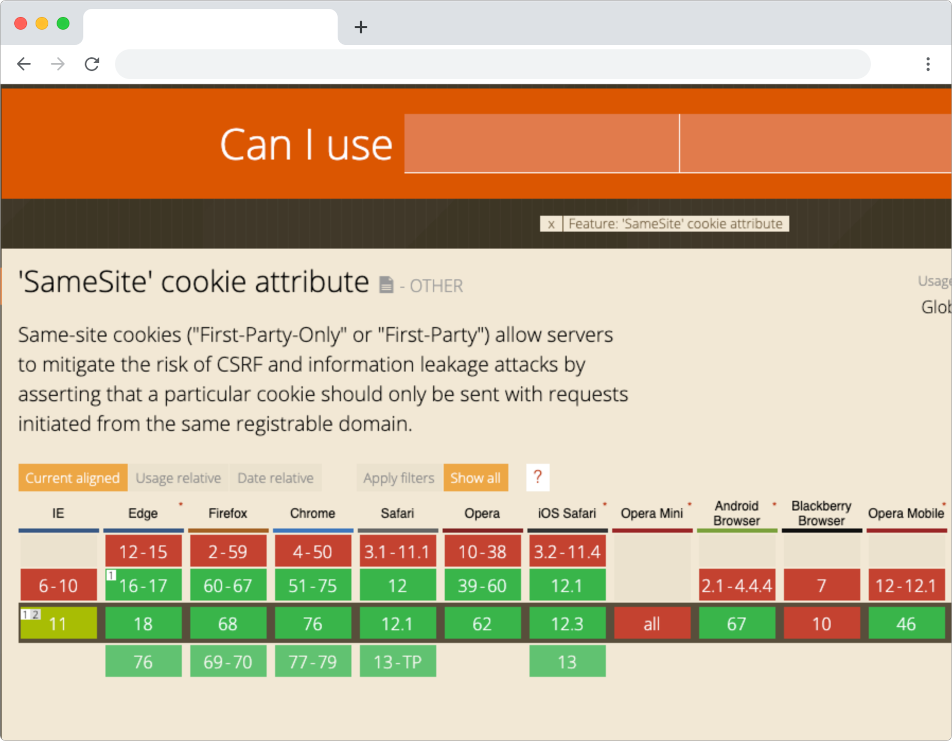Click the Android Browser column header
Image resolution: width=952 pixels, height=741 pixels.
click(x=737, y=514)
